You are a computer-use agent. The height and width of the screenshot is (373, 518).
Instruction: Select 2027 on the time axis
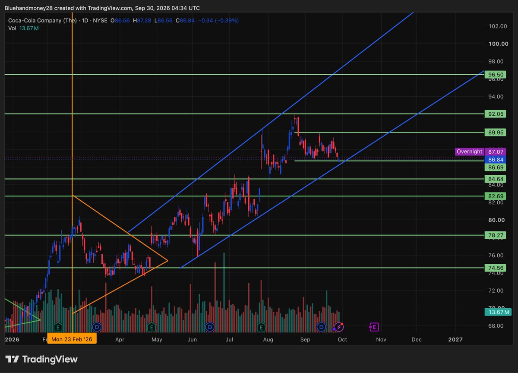point(455,340)
